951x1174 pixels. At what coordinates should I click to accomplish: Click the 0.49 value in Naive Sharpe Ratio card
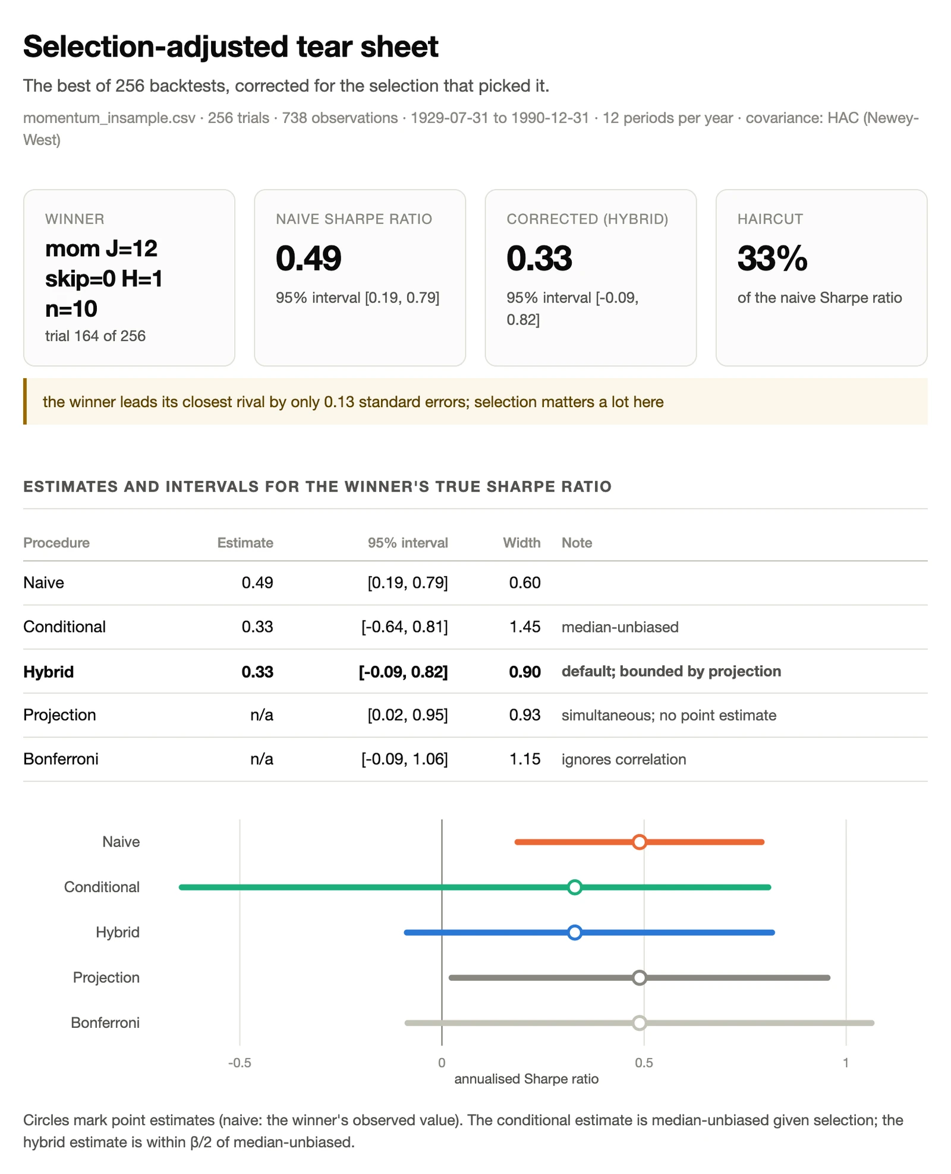308,258
